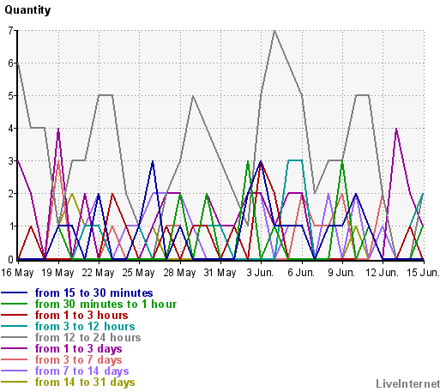Click the dark red legend line swatch

(x=15, y=315)
